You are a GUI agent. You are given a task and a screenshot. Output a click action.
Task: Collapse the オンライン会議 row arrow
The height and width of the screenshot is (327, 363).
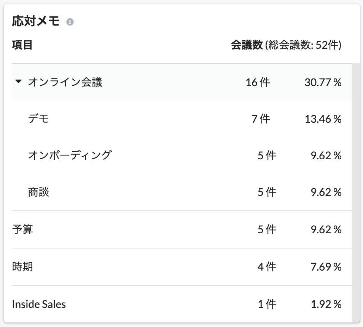coord(19,82)
